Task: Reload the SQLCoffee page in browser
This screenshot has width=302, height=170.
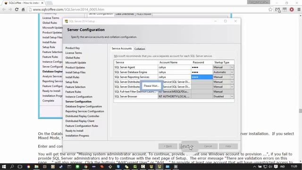Action: (17, 9)
